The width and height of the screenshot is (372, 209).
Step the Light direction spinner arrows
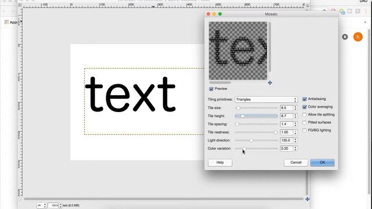[295, 140]
